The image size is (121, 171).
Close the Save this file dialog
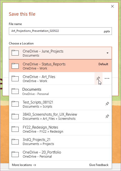(x=112, y=6)
